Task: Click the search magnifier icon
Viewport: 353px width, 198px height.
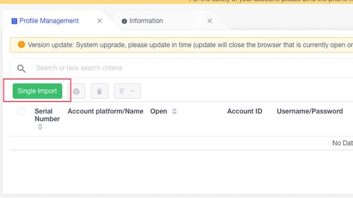Action: tap(21, 69)
